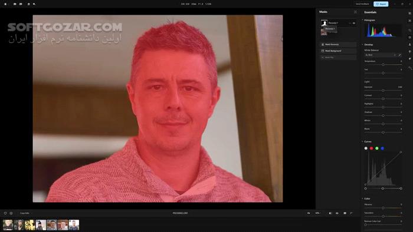
Task: Click the Temperature slider handle
Action: (383, 65)
